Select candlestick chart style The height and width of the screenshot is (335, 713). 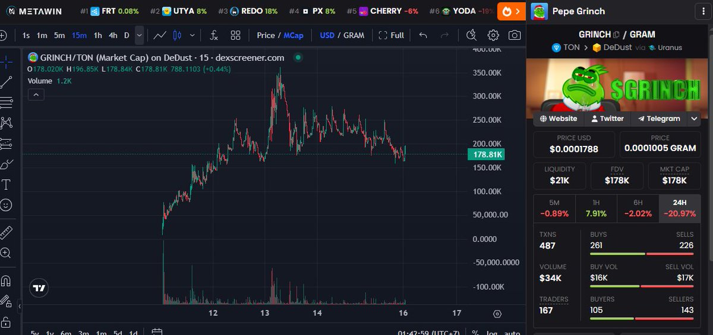[176, 35]
